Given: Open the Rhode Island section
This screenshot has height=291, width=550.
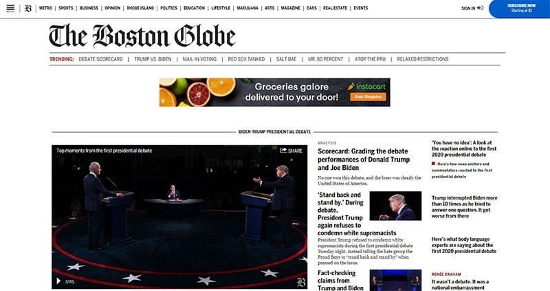Looking at the screenshot, I should coord(140,8).
